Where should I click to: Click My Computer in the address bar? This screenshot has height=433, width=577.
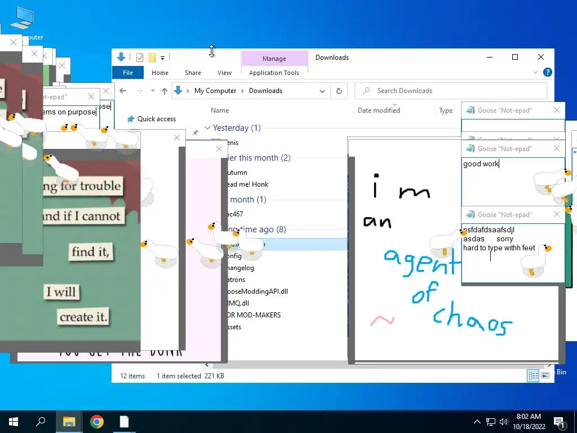click(215, 91)
